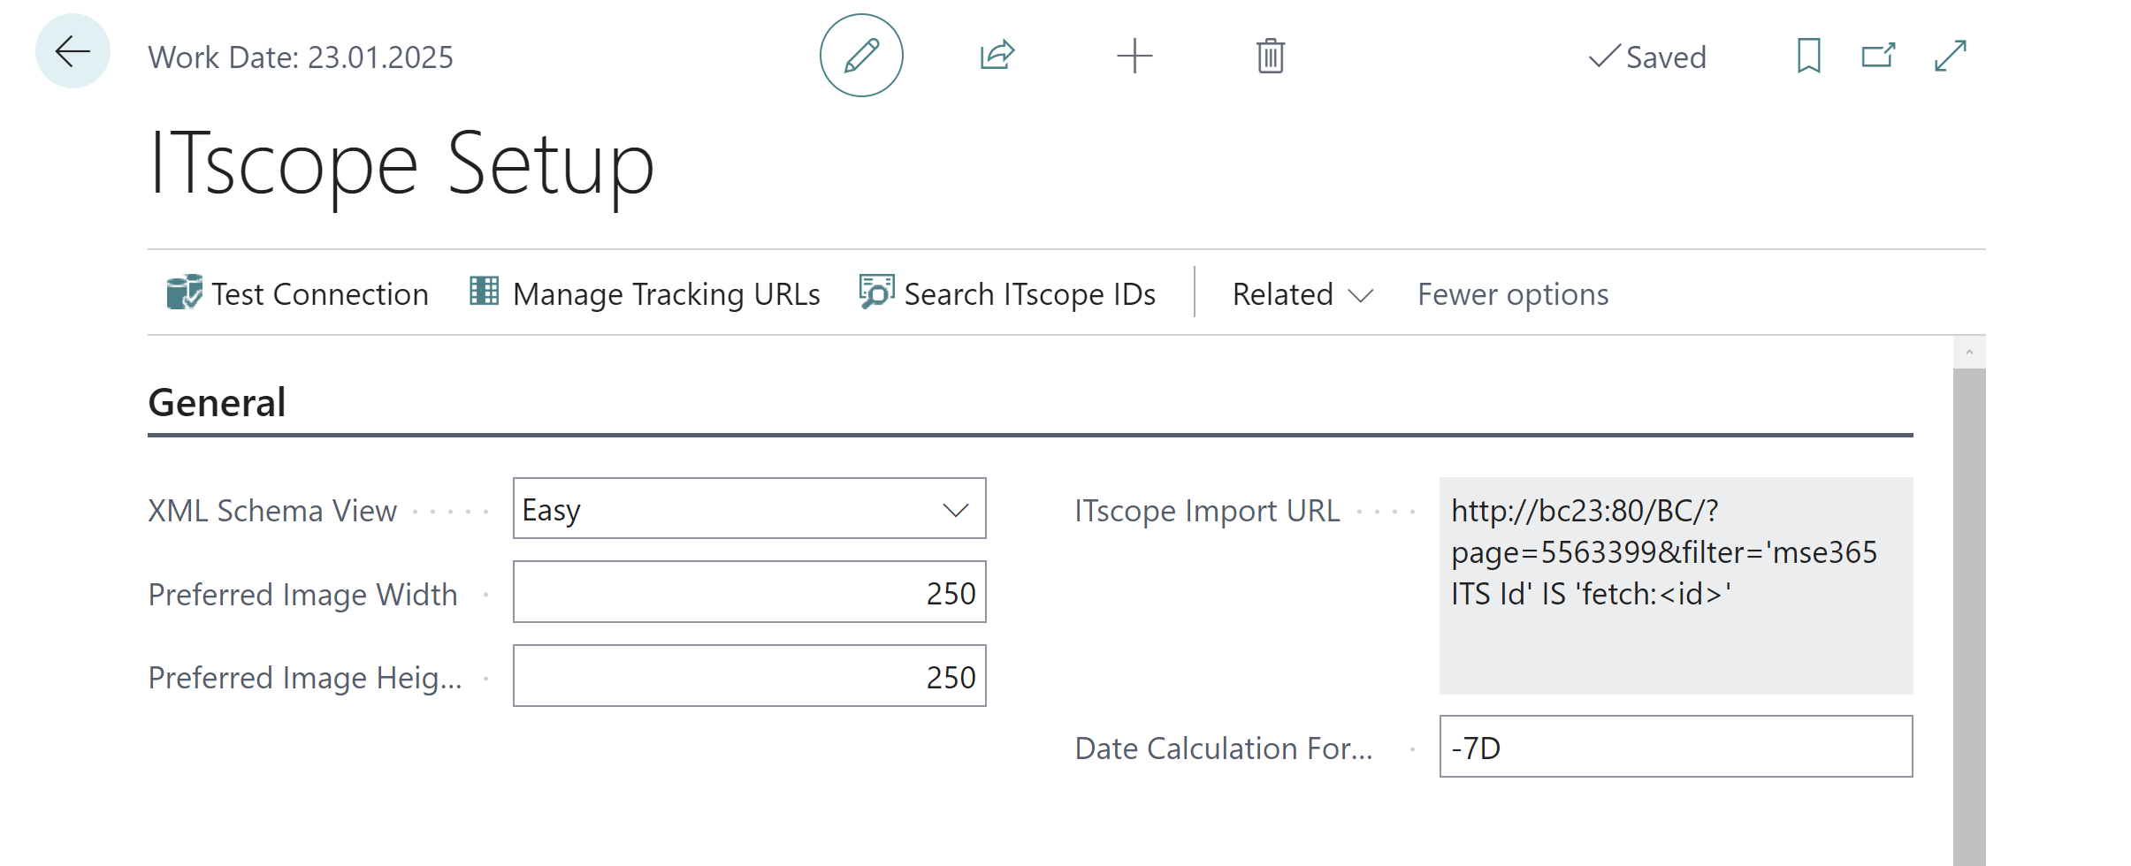Viewport: 2131px width, 866px height.
Task: Delete the record using the trash icon
Action: point(1271,55)
